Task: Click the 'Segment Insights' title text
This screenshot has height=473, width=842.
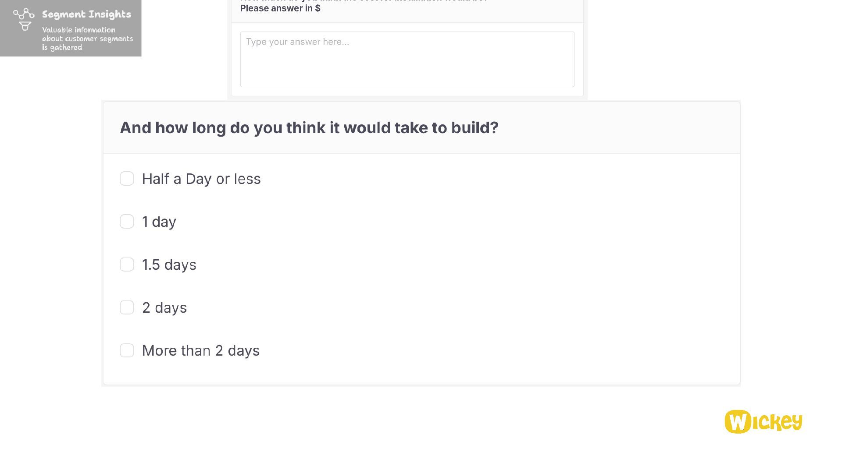Action: tap(86, 14)
